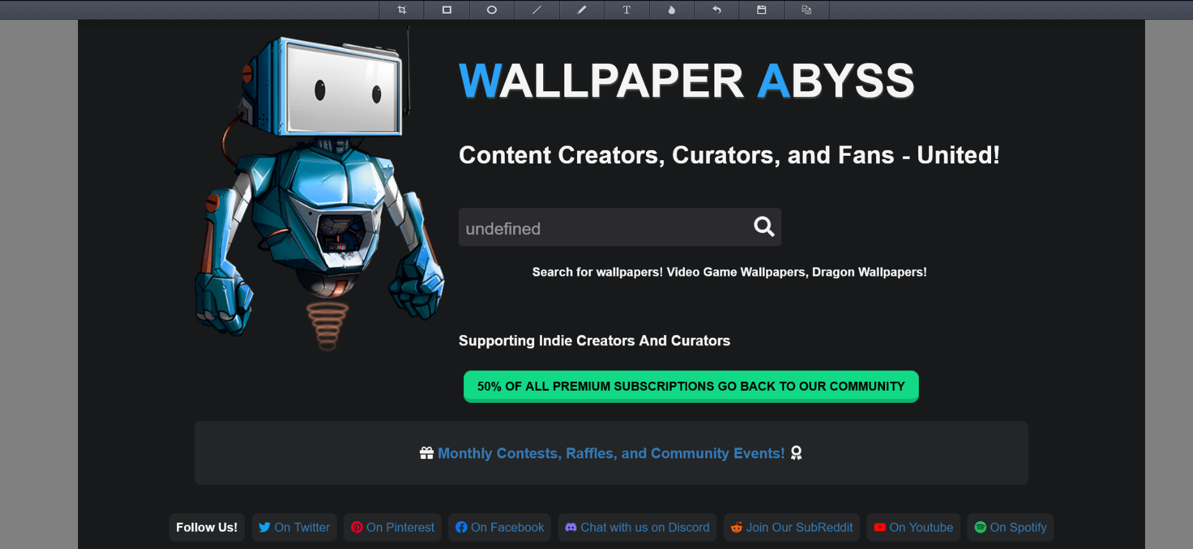
Task: Click the magnifying glass search icon
Action: 764,227
